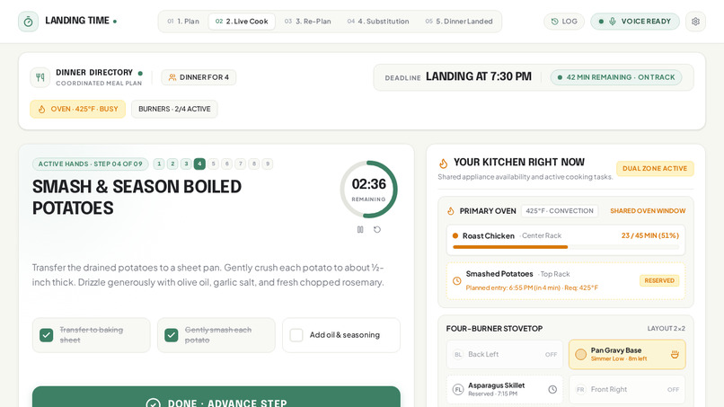
Task: Click the Layout 2×2 label
Action: (666, 329)
